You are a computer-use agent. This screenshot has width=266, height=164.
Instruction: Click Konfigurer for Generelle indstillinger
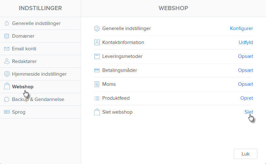coord(241,28)
